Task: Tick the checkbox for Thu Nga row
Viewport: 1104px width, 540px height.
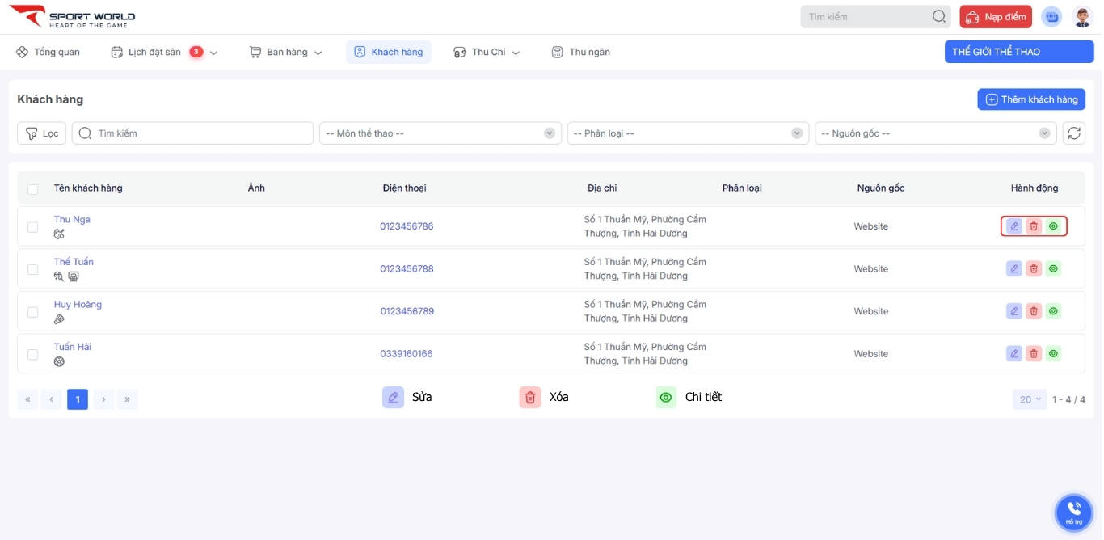Action: coord(33,227)
